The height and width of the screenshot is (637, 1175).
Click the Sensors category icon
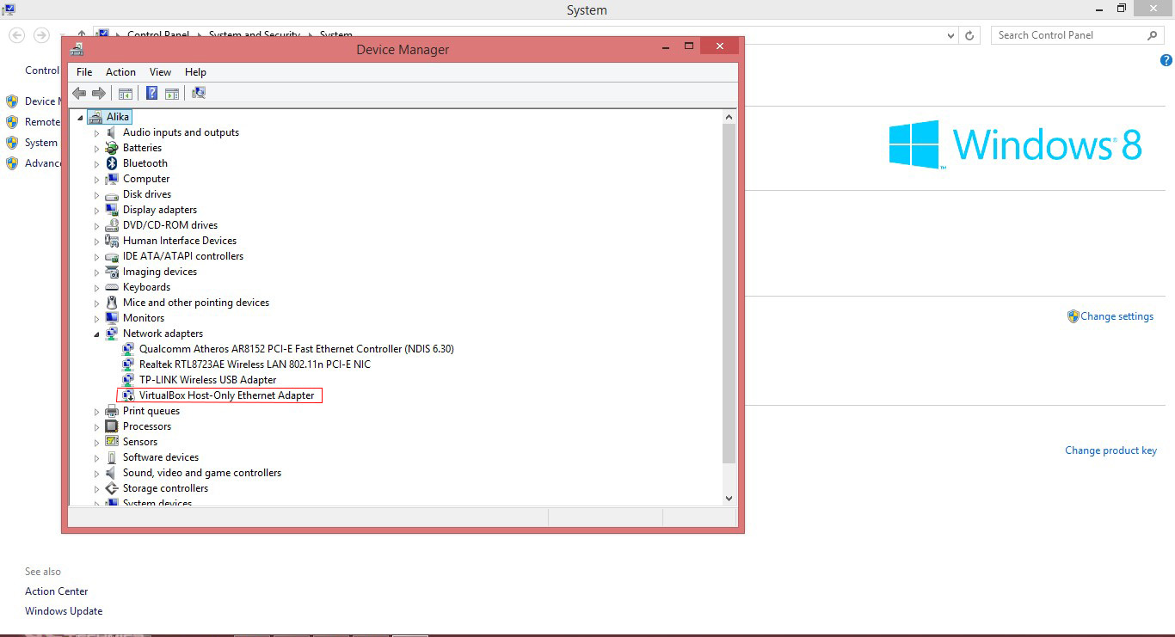111,442
